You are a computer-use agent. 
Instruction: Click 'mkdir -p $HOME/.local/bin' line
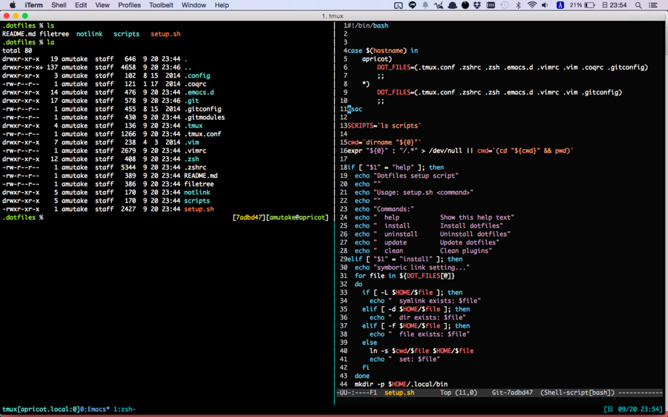[401, 384]
